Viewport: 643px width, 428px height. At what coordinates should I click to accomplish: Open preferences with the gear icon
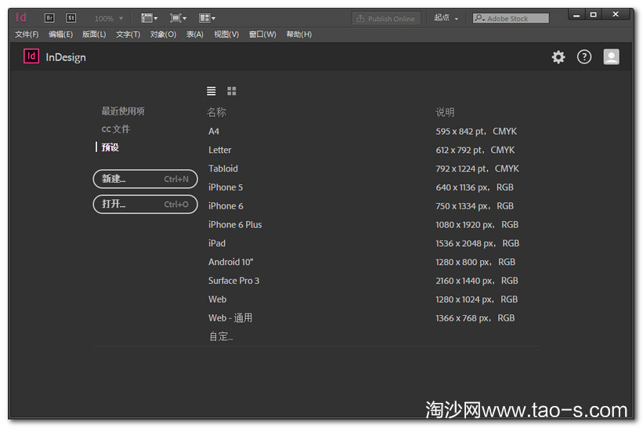click(558, 57)
